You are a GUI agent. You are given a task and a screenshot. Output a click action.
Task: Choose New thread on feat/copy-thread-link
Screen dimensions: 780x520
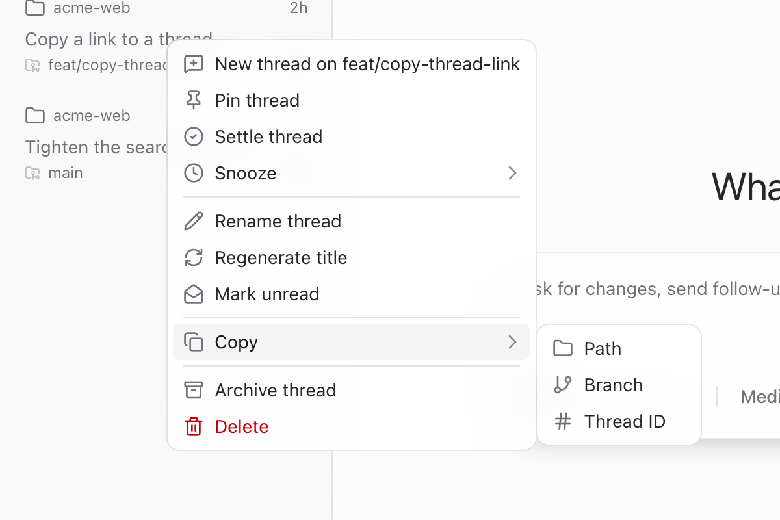tap(352, 64)
